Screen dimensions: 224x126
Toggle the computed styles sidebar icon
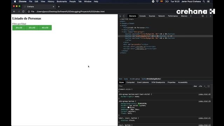click(209, 86)
